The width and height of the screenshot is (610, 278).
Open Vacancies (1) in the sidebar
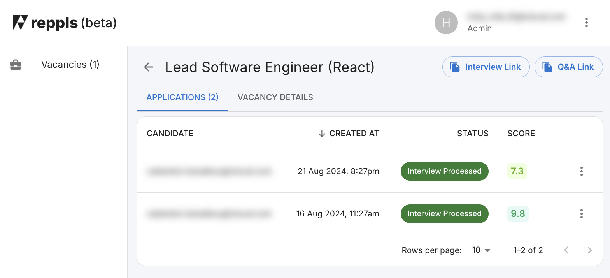tap(70, 65)
